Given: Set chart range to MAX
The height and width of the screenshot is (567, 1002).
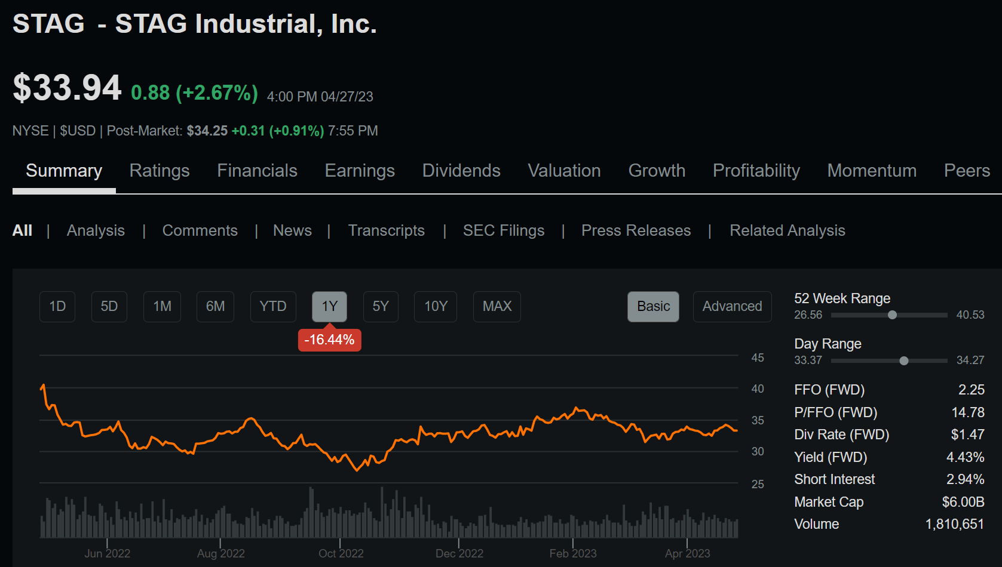Looking at the screenshot, I should [x=497, y=307].
